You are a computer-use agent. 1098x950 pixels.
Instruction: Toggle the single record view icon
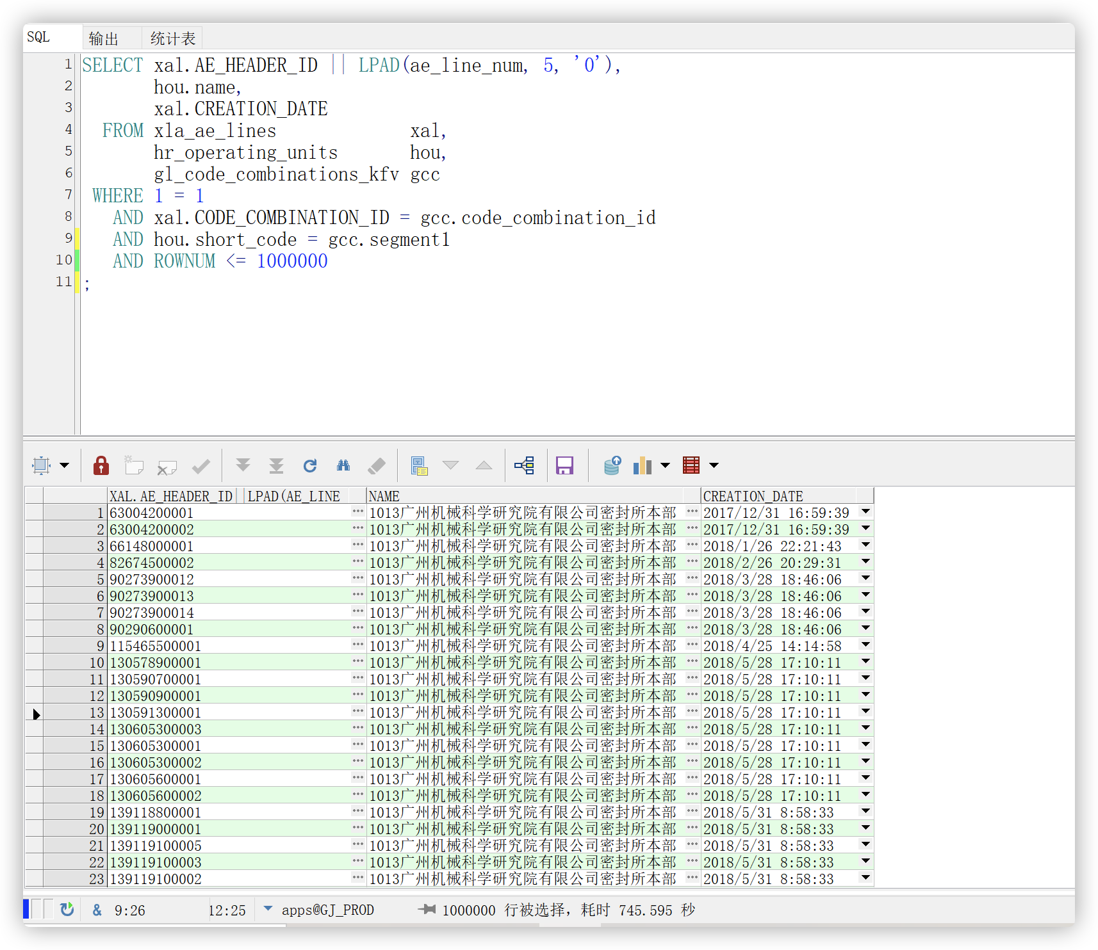(x=419, y=465)
